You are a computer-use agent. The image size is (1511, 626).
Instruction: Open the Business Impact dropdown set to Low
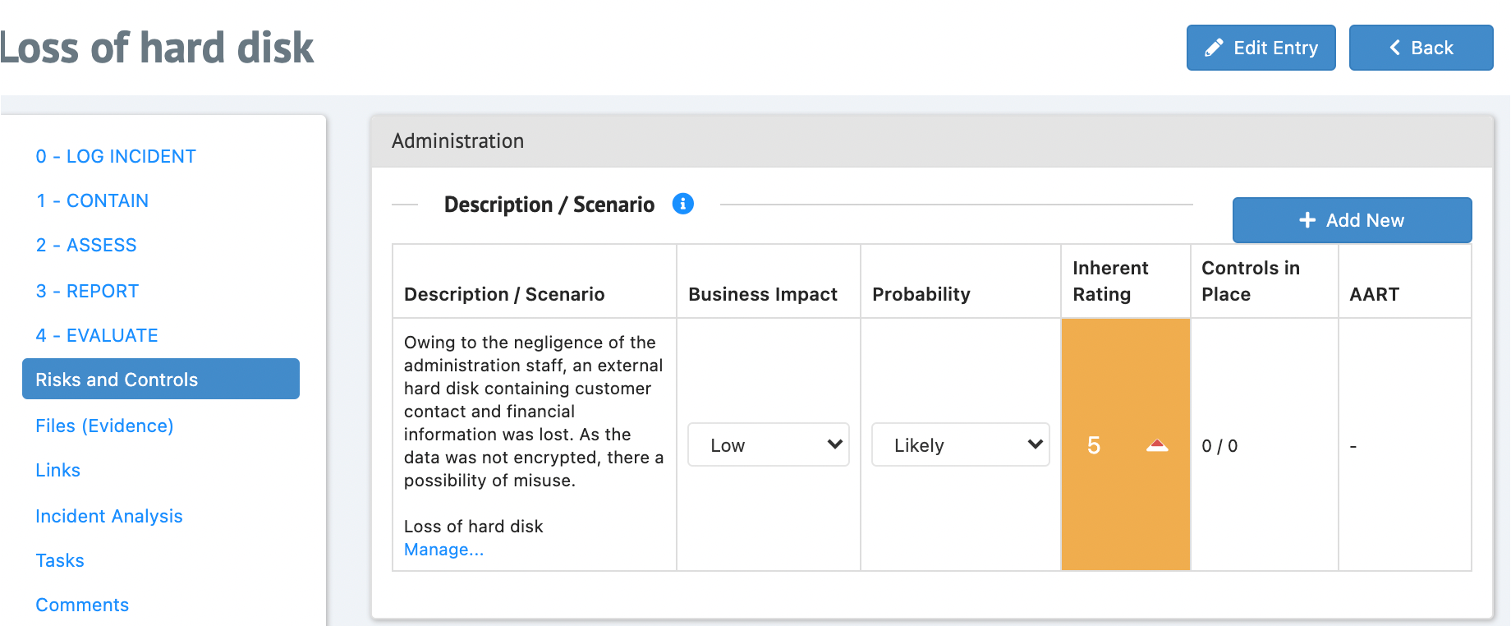[x=768, y=444]
